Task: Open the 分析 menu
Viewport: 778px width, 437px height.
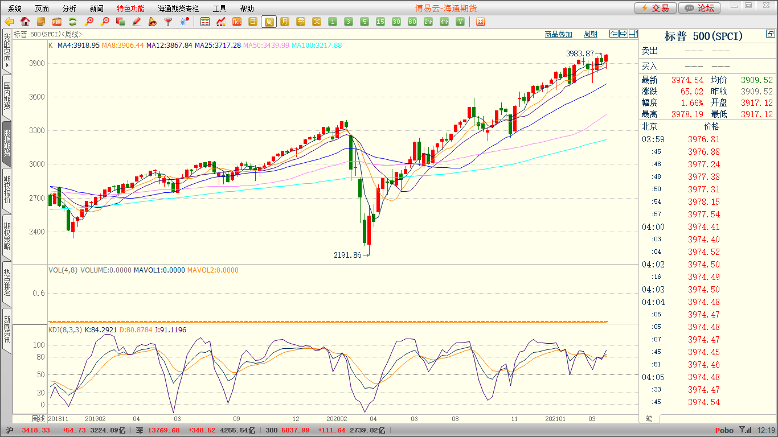Action: [69, 9]
